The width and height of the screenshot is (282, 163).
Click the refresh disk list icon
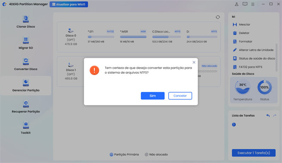[x=217, y=17]
